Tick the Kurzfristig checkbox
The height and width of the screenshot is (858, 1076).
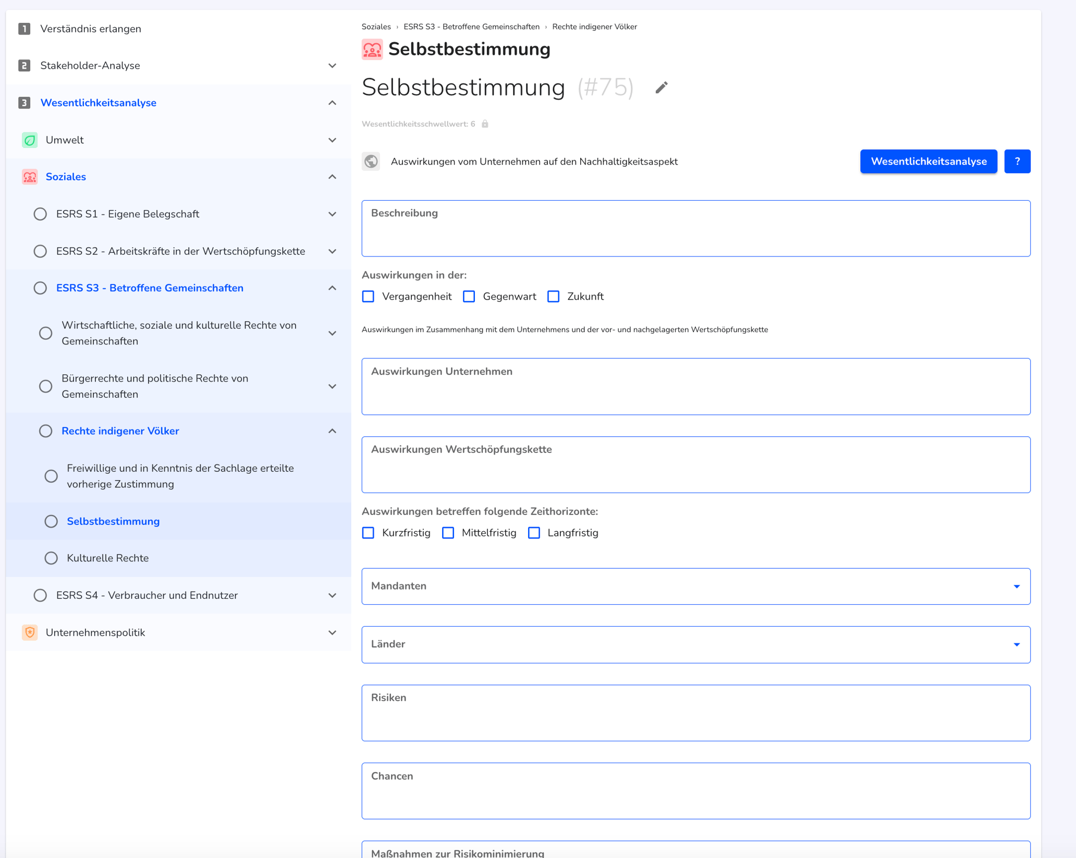[368, 533]
